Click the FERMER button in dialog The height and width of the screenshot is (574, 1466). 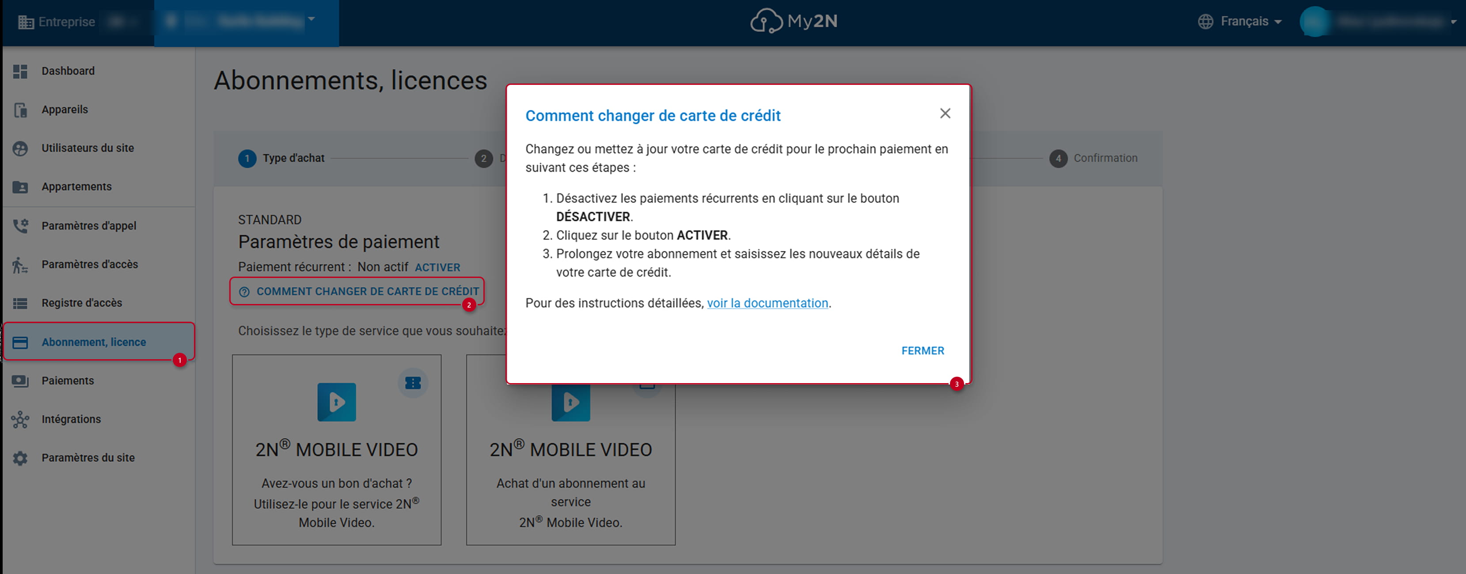point(923,351)
